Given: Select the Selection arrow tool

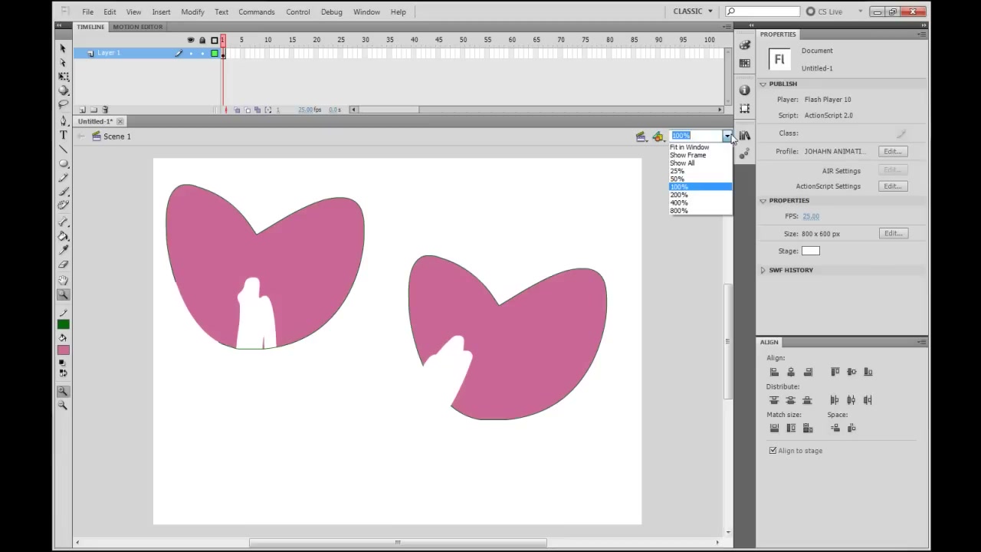Looking at the screenshot, I should [63, 48].
